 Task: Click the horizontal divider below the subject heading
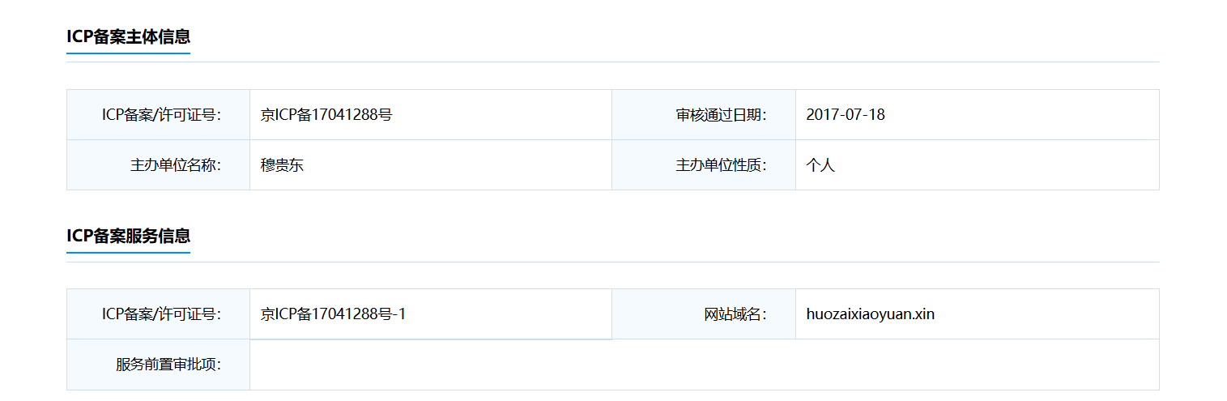click(613, 62)
